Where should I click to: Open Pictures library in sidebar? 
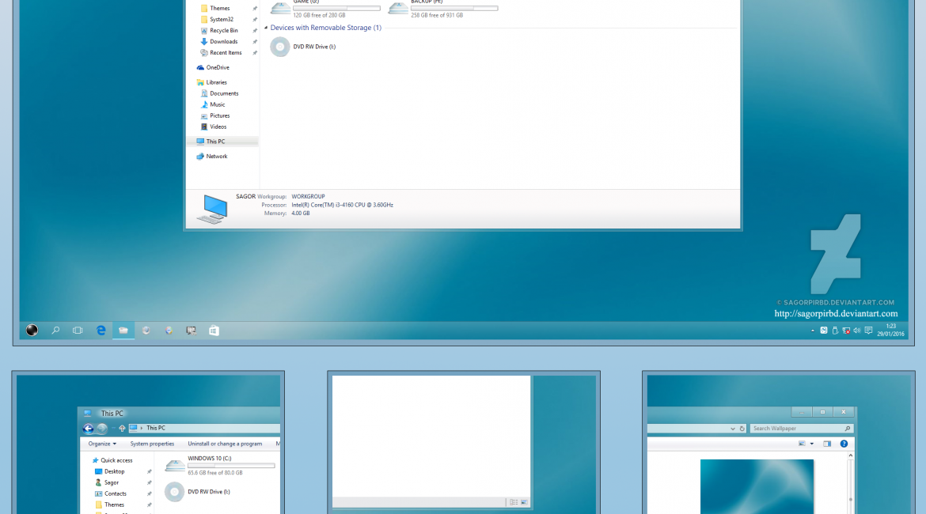coord(215,115)
